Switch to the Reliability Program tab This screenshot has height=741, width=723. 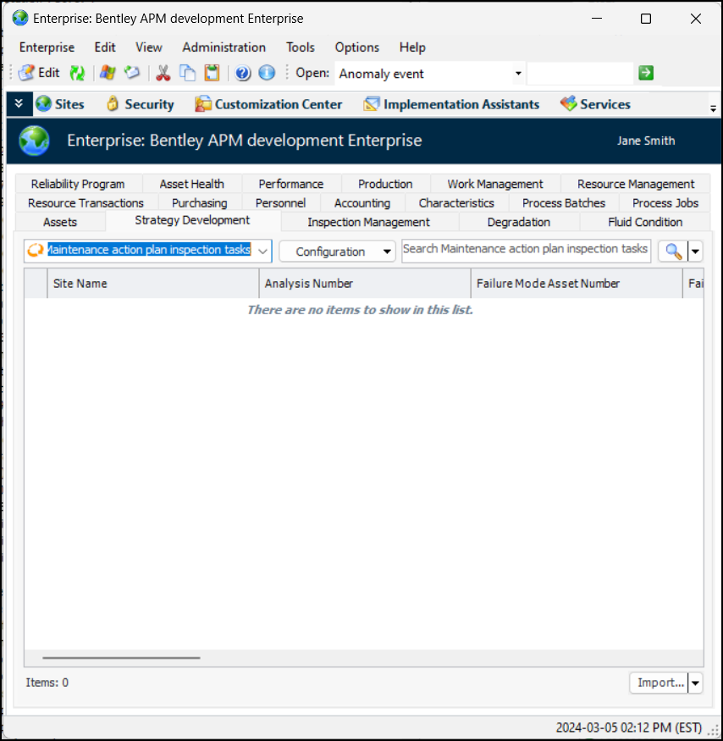[x=78, y=184]
